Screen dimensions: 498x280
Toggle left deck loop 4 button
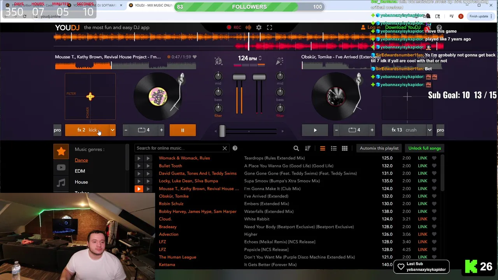pyautogui.click(x=144, y=130)
